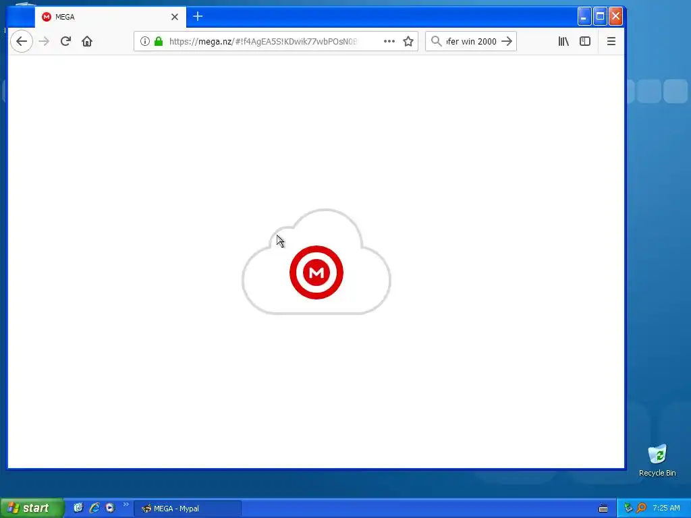Screen dimensions: 691x518
Task: Launch Windows Media Player from quick launch
Action: (x=110, y=508)
